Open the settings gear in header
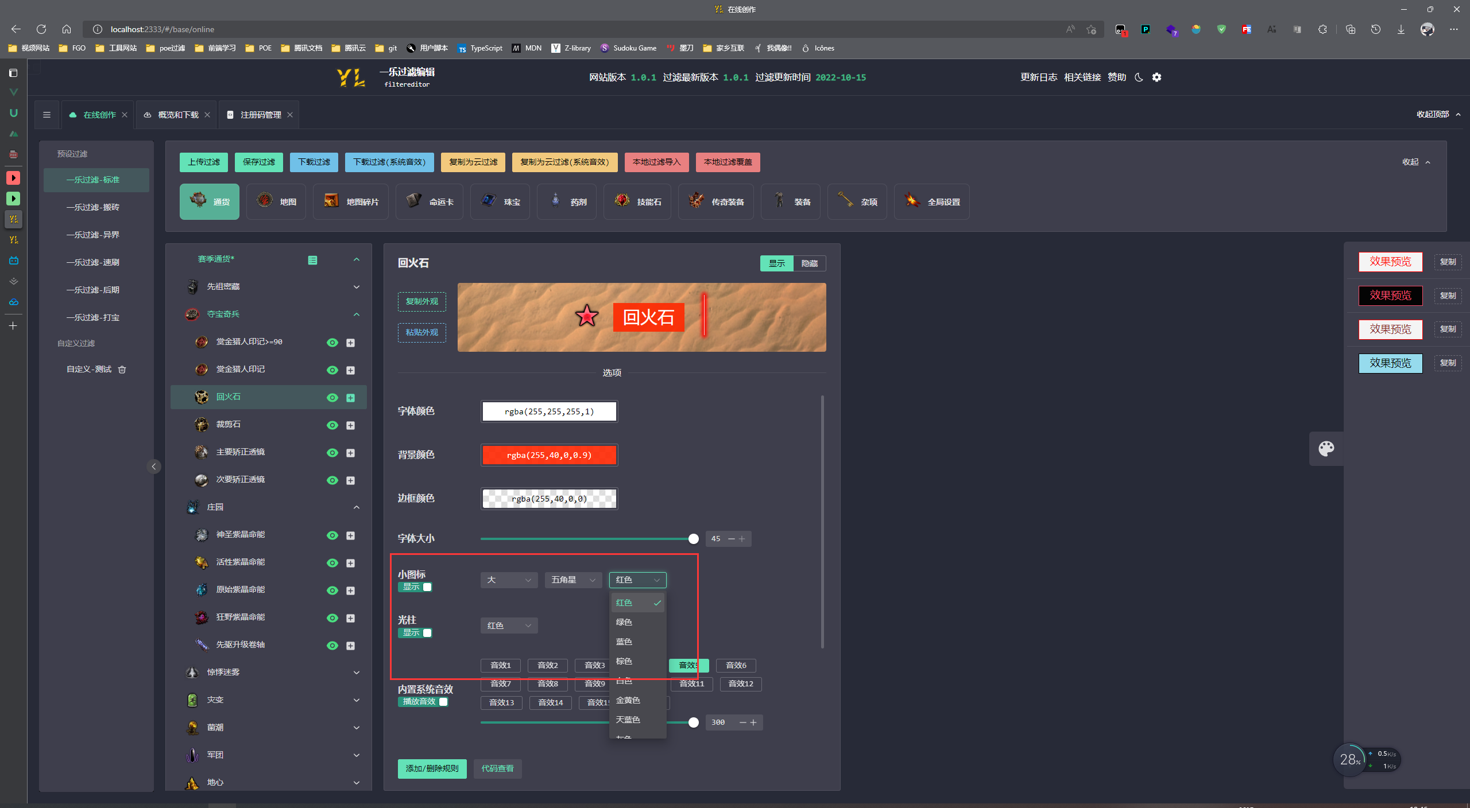This screenshot has height=808, width=1470. [1156, 77]
